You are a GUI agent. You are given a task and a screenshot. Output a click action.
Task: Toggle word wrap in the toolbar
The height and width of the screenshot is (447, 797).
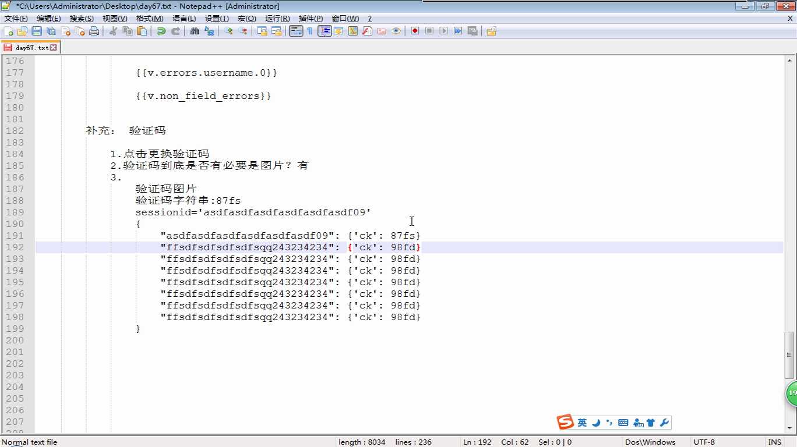pos(296,31)
